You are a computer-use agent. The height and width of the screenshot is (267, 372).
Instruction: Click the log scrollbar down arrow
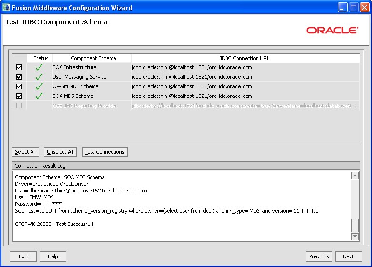[x=355, y=236]
